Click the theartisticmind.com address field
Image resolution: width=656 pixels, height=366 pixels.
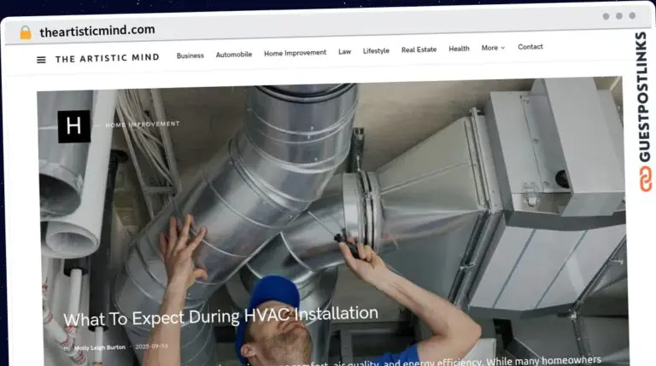(97, 31)
